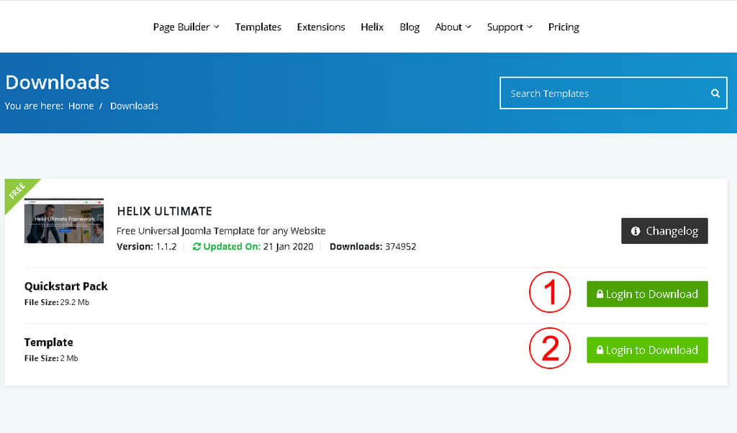Viewport: 737px width, 433px height.
Task: Click the Quickstart Pack heading
Action: click(x=65, y=286)
